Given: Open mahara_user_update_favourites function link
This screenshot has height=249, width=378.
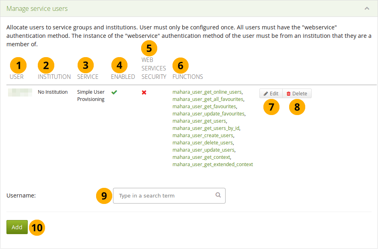Looking at the screenshot, I should coord(208,114).
